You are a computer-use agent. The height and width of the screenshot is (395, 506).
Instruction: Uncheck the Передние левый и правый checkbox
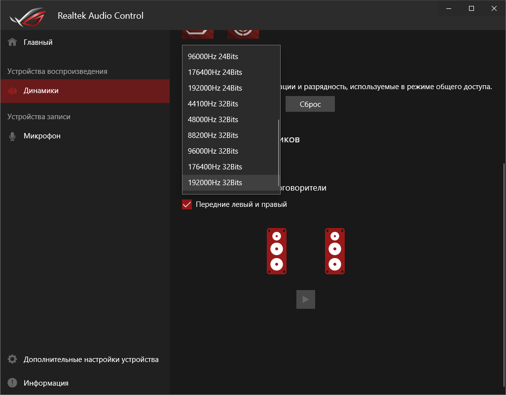187,204
